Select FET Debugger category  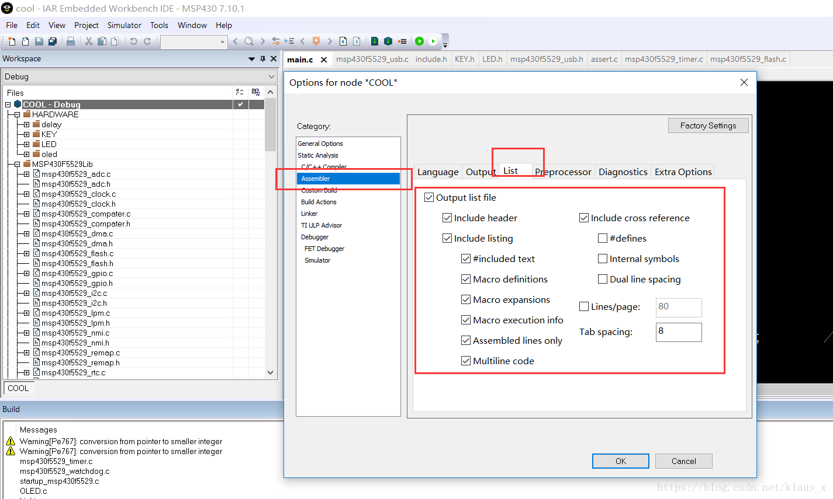[324, 249]
